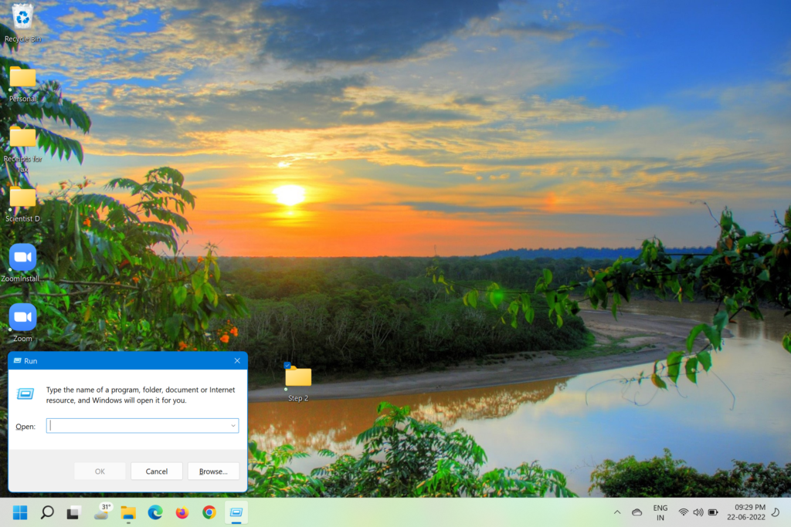Select the Zoom app desktop shortcut
Image resolution: width=791 pixels, height=527 pixels.
tap(22, 317)
